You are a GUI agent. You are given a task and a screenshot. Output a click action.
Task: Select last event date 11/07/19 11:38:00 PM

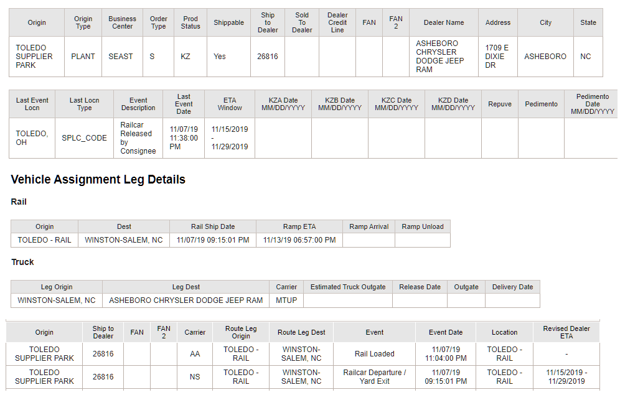point(184,138)
